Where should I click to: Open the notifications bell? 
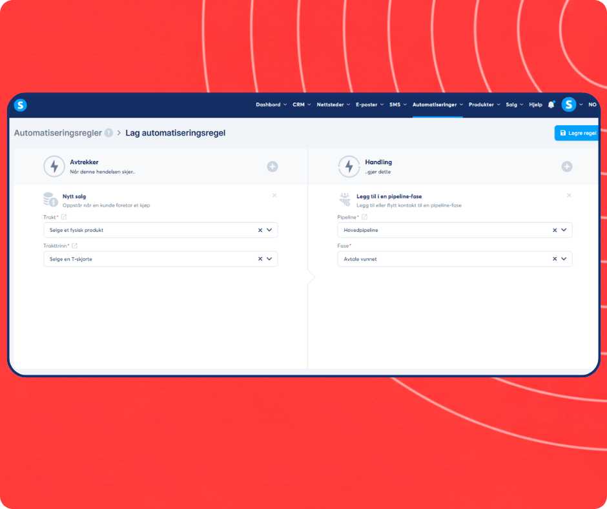tap(551, 105)
